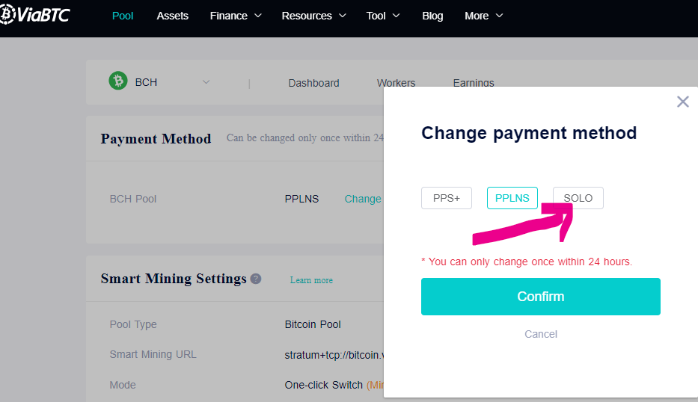Open the Assets page

point(172,16)
